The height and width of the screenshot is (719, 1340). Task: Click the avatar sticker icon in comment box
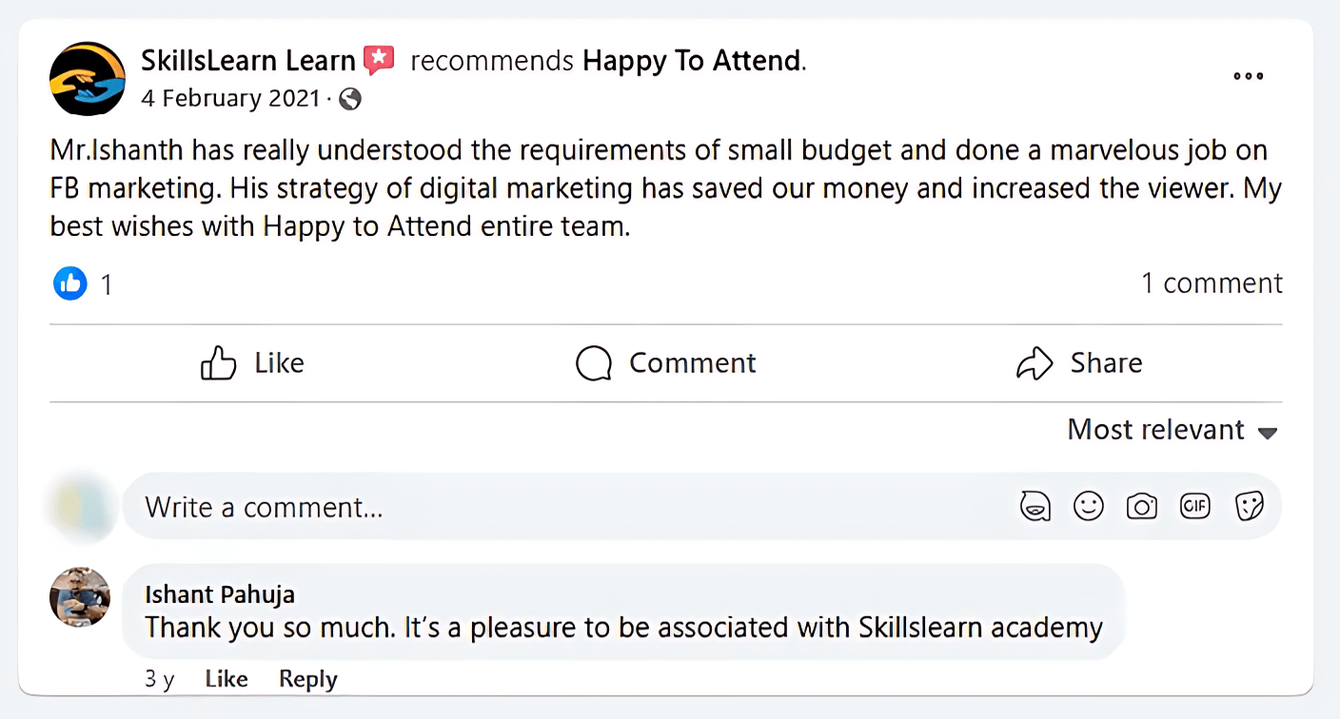pos(1035,507)
